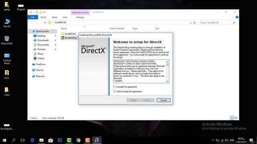Screen dimensions: 257x144
Task: Open Documents in the navigation pane
Action: pos(43,45)
